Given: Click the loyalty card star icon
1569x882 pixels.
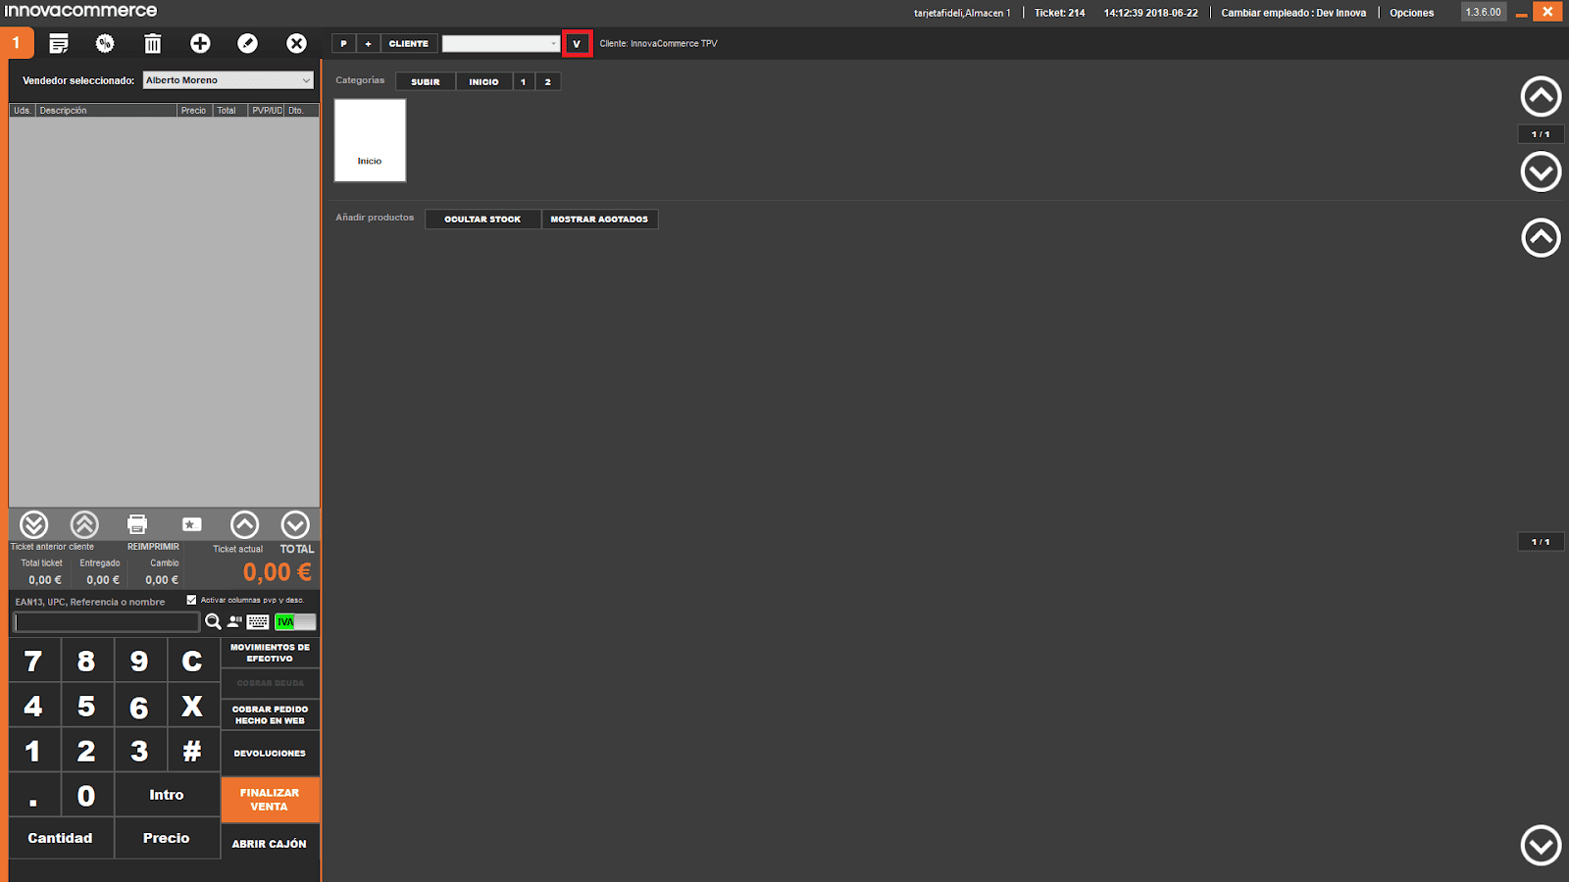Looking at the screenshot, I should click(191, 524).
